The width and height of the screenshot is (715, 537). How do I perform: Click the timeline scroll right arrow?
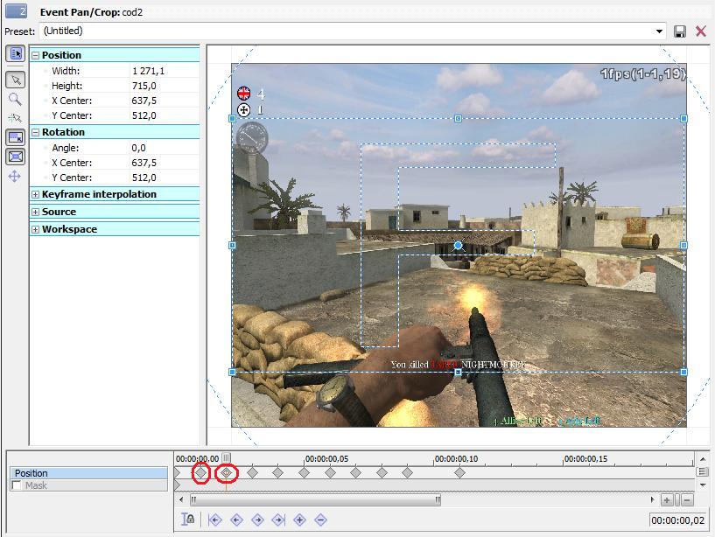pos(653,500)
